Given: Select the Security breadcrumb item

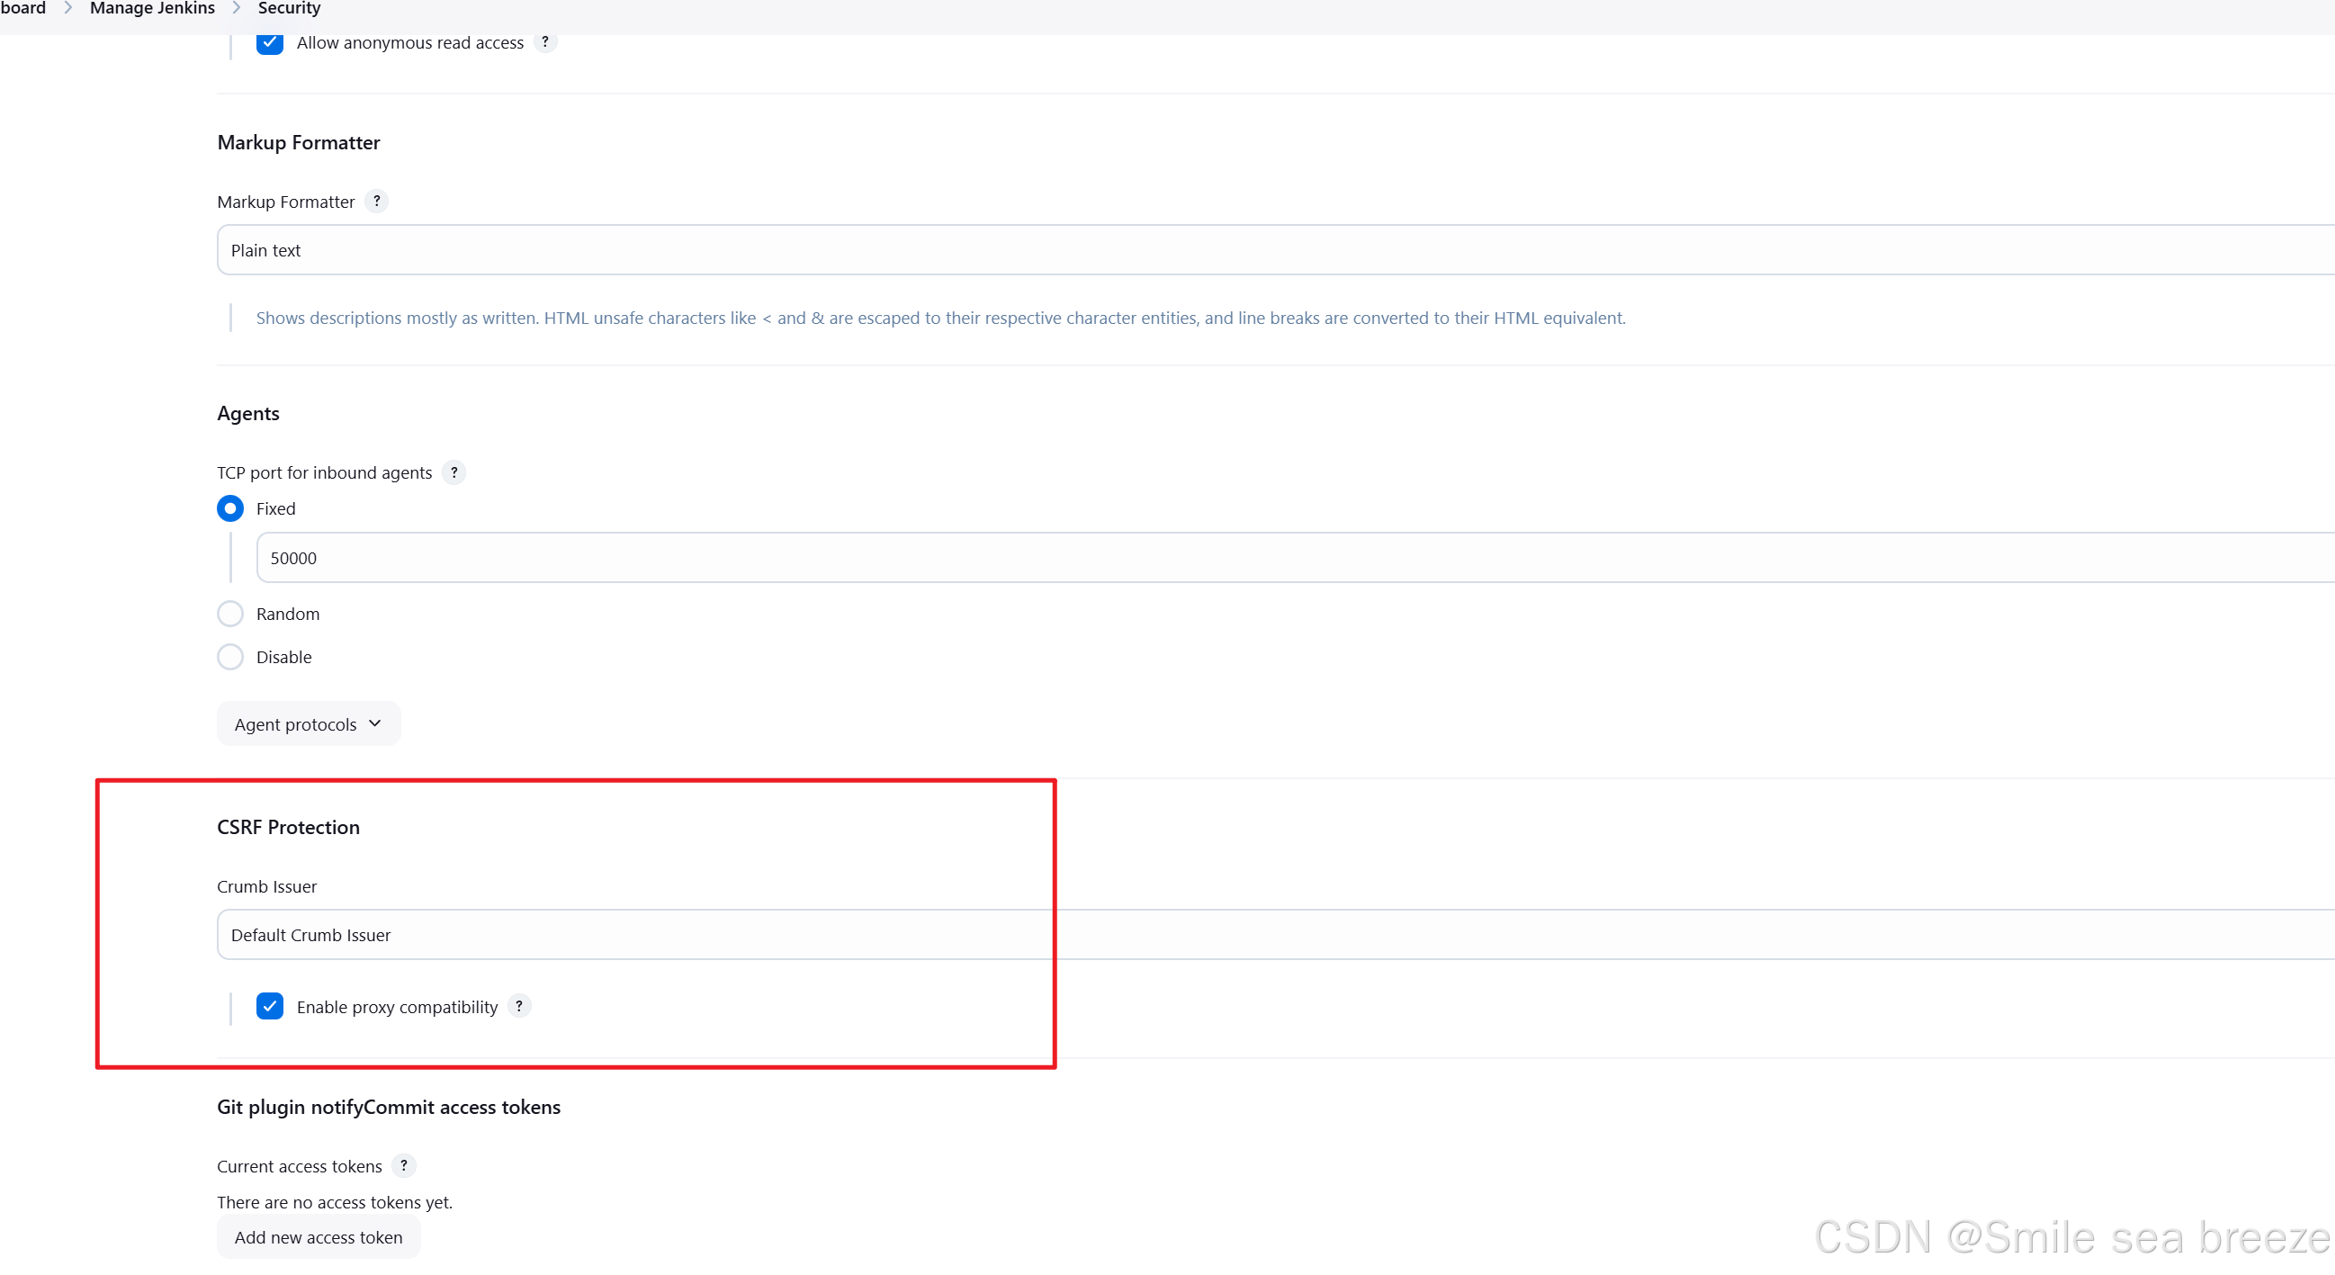Looking at the screenshot, I should click(x=288, y=7).
